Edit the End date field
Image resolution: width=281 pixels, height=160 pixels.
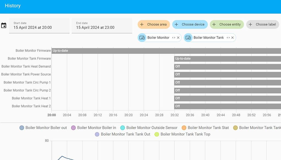click(102, 25)
